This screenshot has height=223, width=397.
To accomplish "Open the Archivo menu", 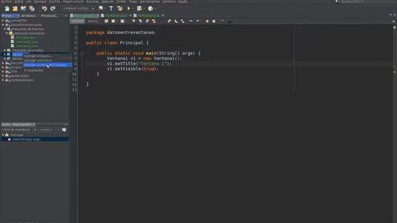I will 7,1.
